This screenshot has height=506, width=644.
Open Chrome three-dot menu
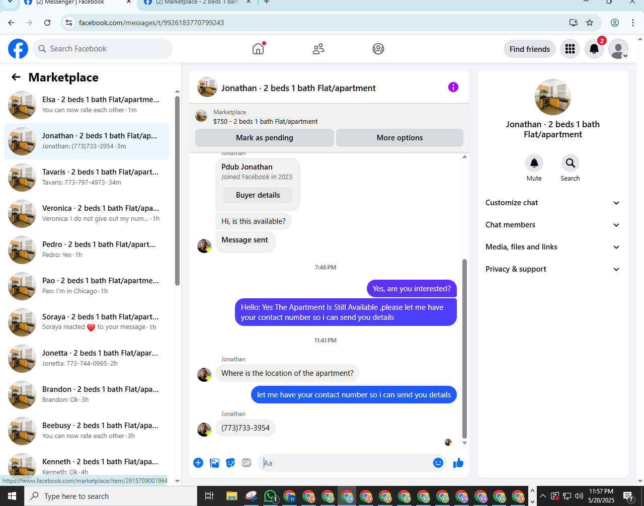coord(633,23)
